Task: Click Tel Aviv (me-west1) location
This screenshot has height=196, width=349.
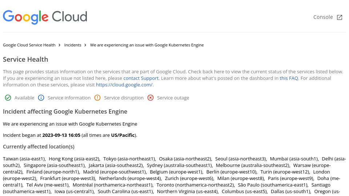Action: (48, 185)
